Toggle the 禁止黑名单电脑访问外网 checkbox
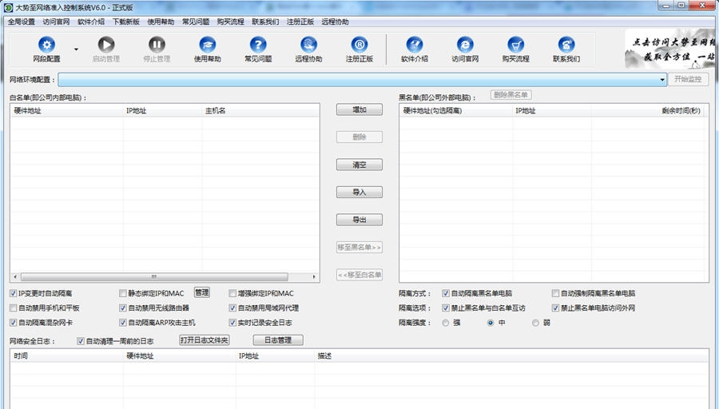The width and height of the screenshot is (719, 409). [555, 308]
